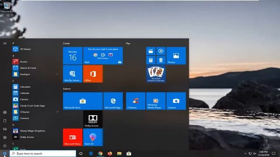This screenshot has height=157, width=280.
Task: Open Cortana from the taskbar
Action: click(x=81, y=154)
